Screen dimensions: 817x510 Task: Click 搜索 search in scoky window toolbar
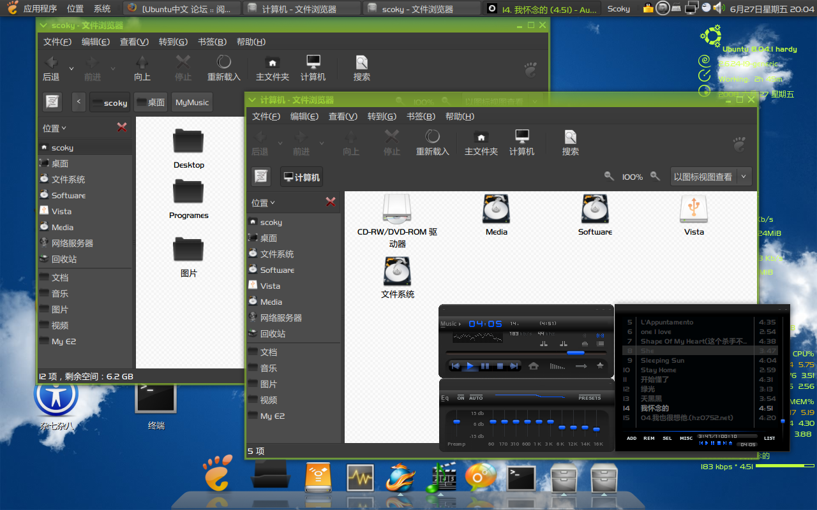pyautogui.click(x=362, y=68)
